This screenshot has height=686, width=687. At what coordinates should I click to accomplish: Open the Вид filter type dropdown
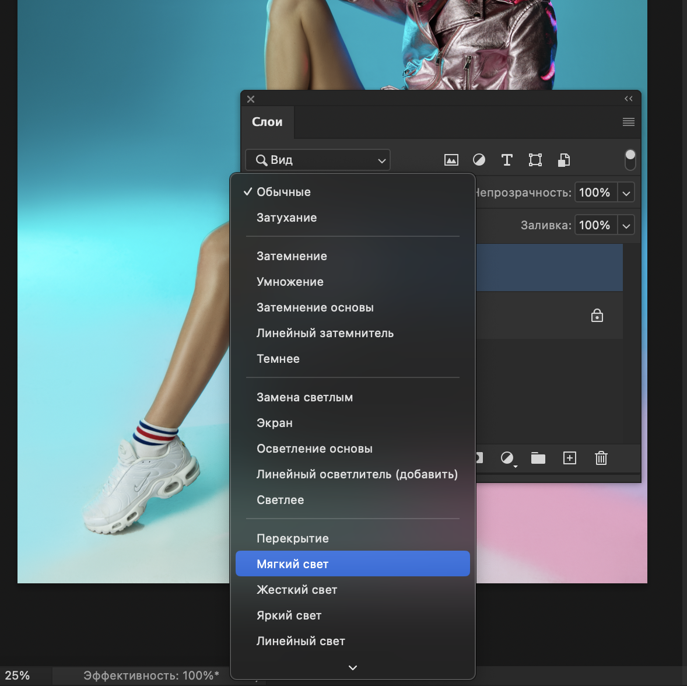pos(318,160)
